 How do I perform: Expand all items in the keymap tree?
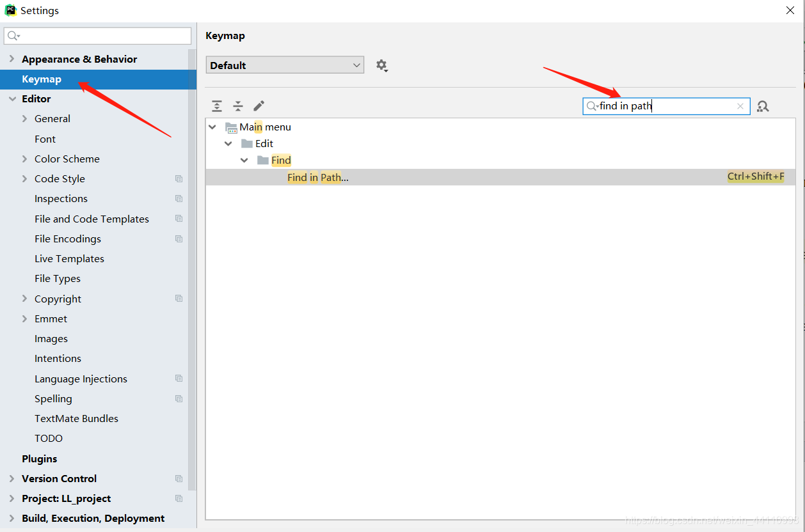coord(216,106)
